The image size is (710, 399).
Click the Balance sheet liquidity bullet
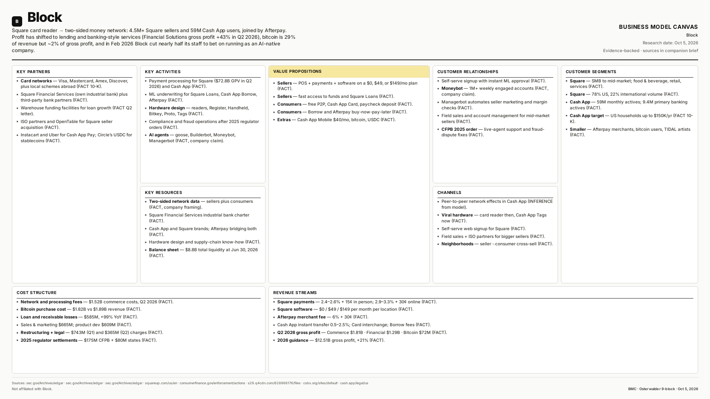click(x=203, y=253)
